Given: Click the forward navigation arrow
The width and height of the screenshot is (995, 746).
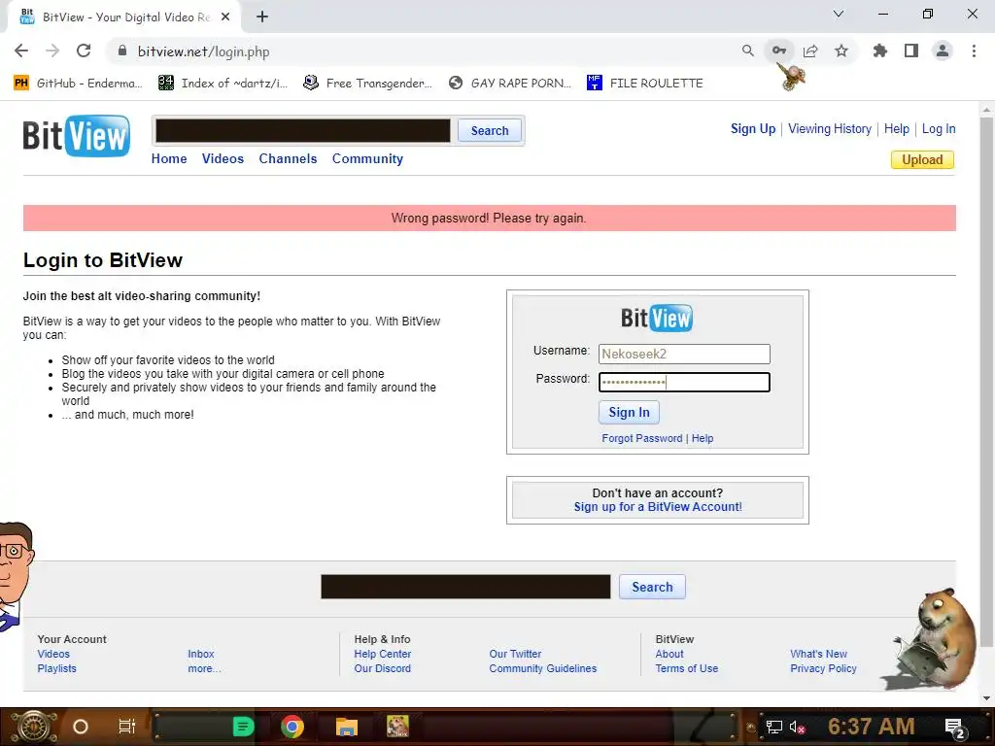Looking at the screenshot, I should (52, 51).
